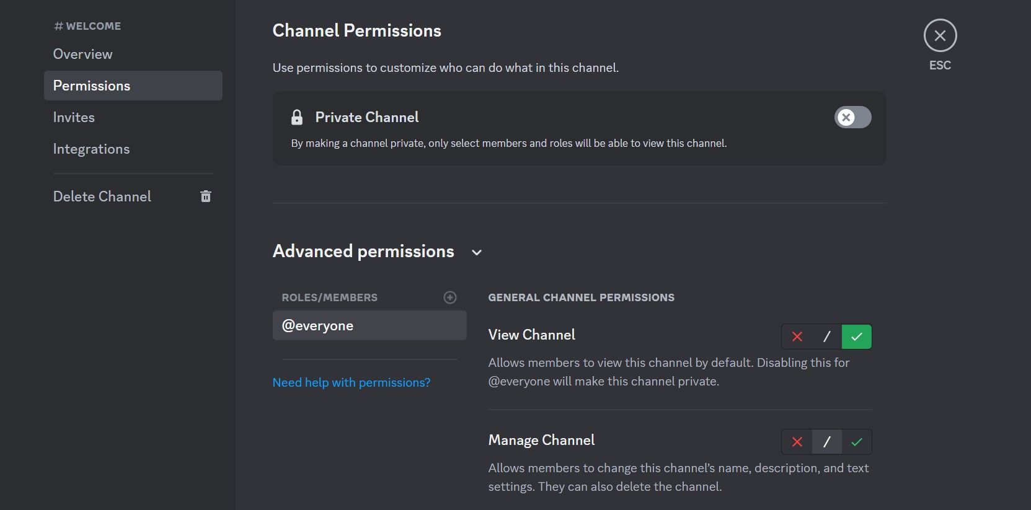Enable the Private Channel toggle
This screenshot has height=510, width=1031.
click(852, 117)
